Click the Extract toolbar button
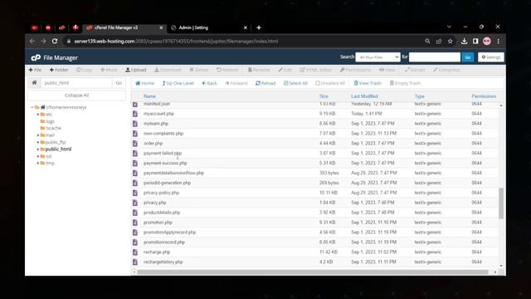Viewport: 531px width, 299px height. (x=415, y=70)
